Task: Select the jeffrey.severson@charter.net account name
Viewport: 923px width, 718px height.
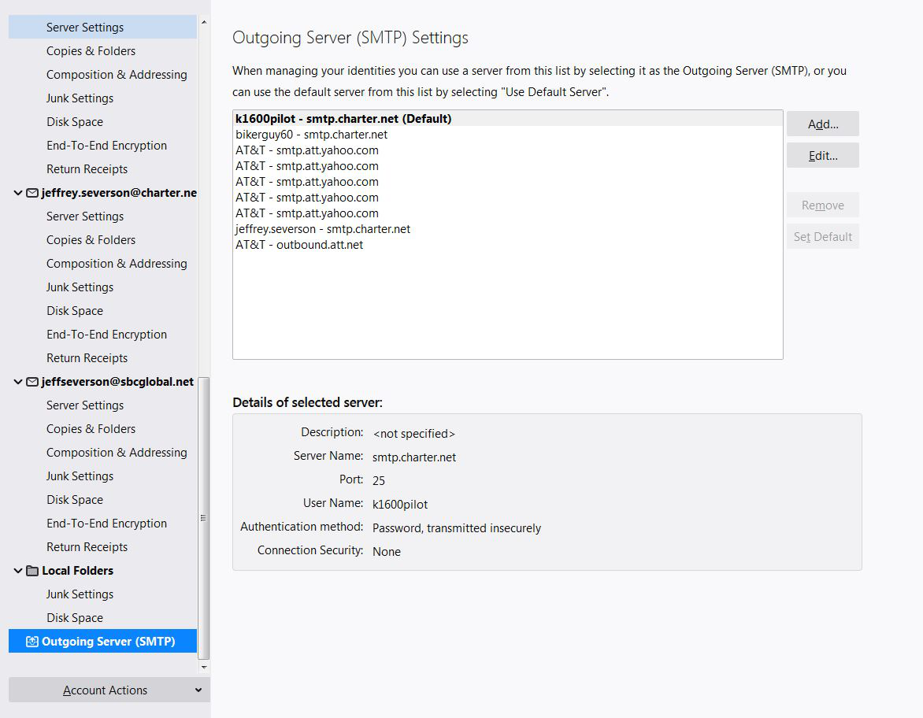Action: pyautogui.click(x=119, y=193)
